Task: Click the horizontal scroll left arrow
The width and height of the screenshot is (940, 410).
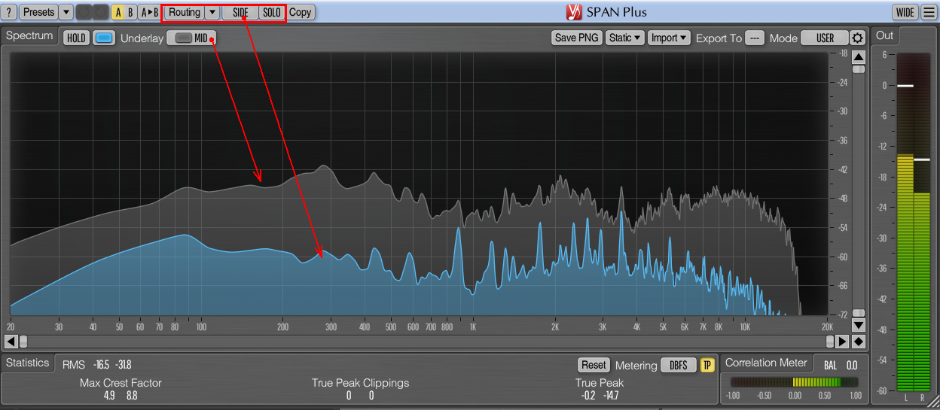Action: (x=11, y=342)
